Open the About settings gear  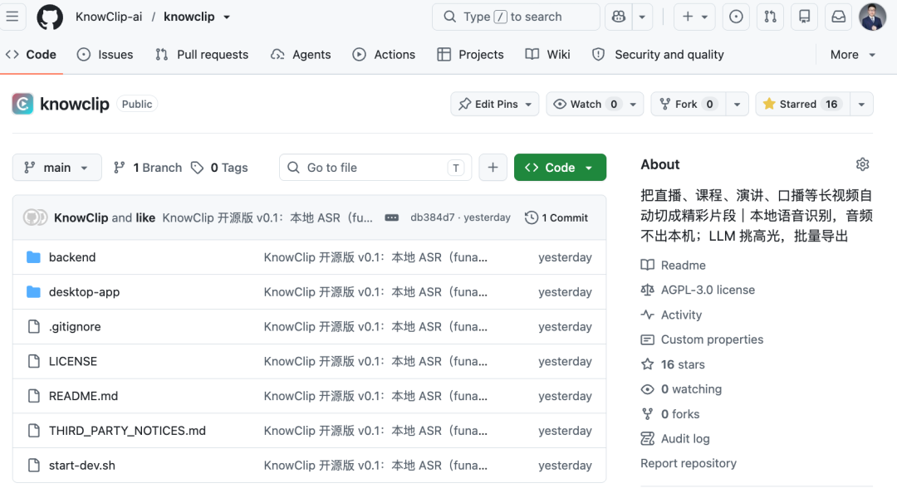tap(862, 164)
